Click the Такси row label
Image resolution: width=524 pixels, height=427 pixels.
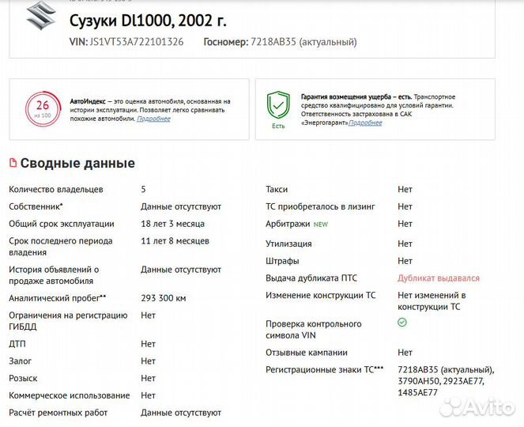pyautogui.click(x=277, y=189)
